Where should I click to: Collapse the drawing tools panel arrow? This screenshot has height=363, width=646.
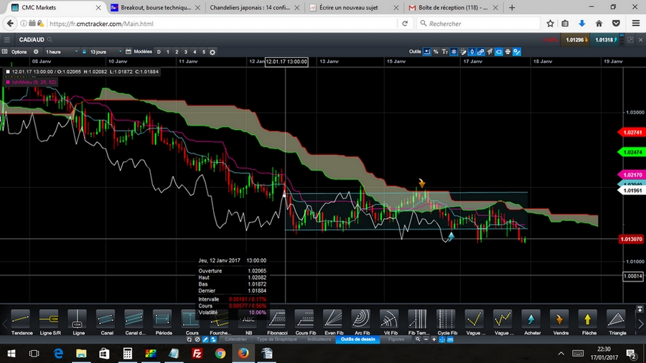click(640, 309)
